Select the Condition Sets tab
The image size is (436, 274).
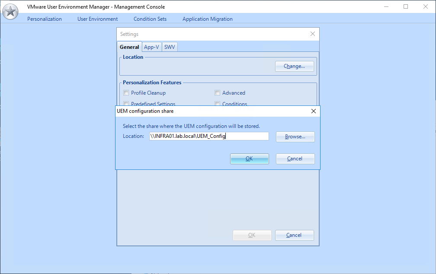[150, 19]
